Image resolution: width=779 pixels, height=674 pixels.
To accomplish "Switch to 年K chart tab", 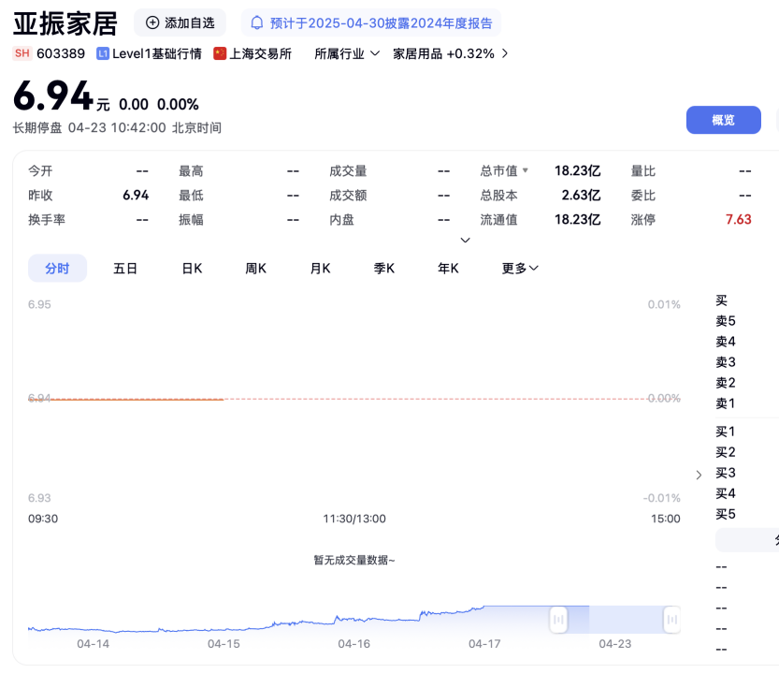I will point(448,269).
